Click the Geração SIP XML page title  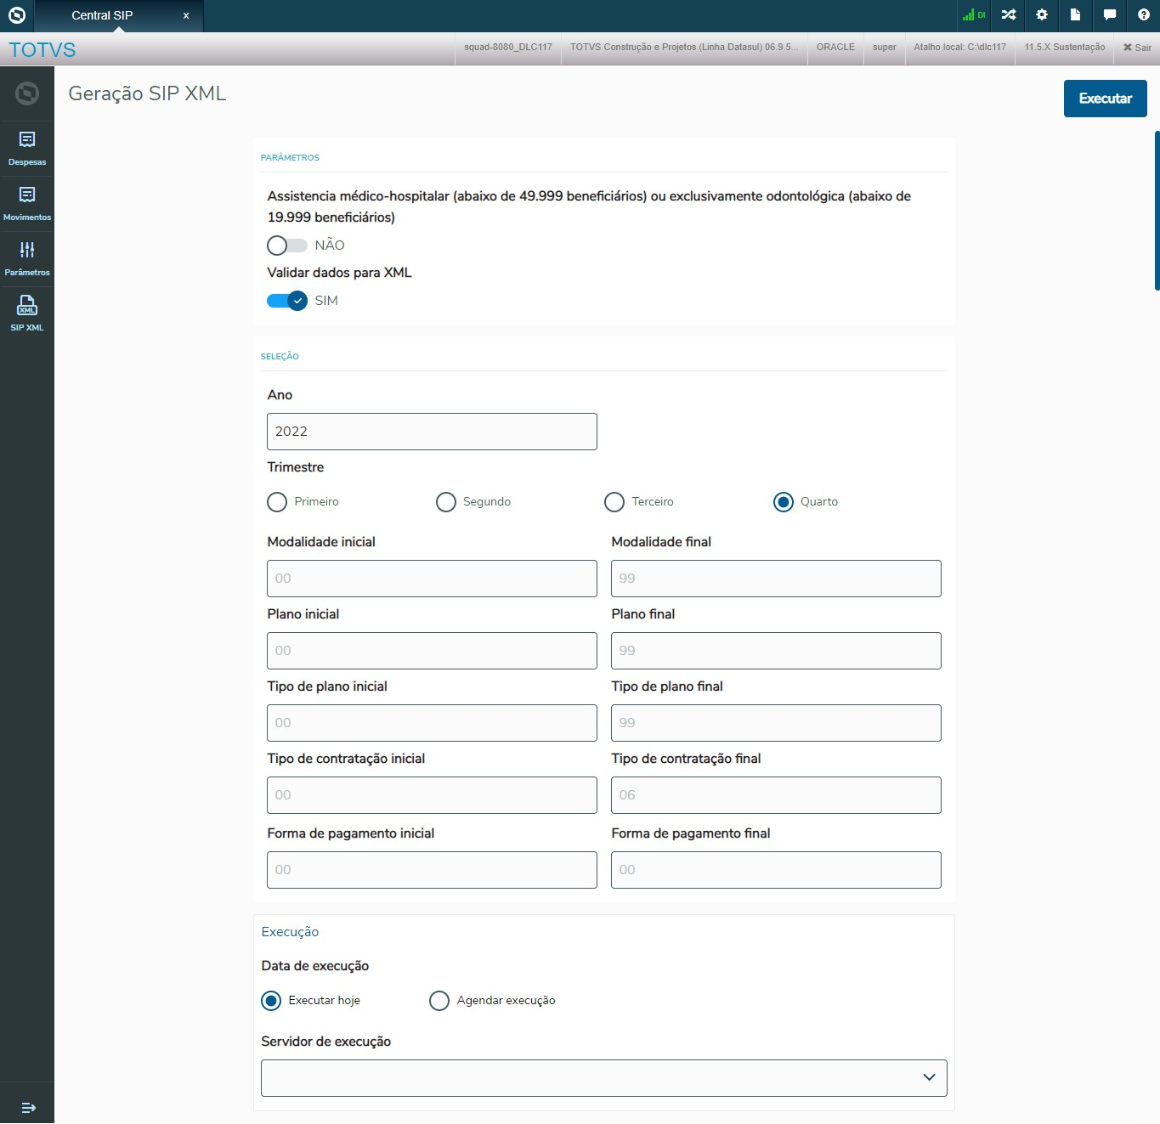coord(147,93)
